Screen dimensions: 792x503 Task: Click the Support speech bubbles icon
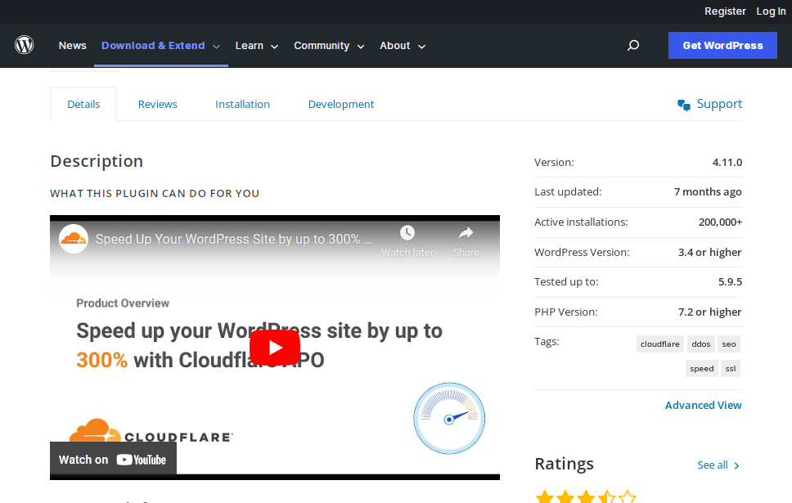pos(684,105)
